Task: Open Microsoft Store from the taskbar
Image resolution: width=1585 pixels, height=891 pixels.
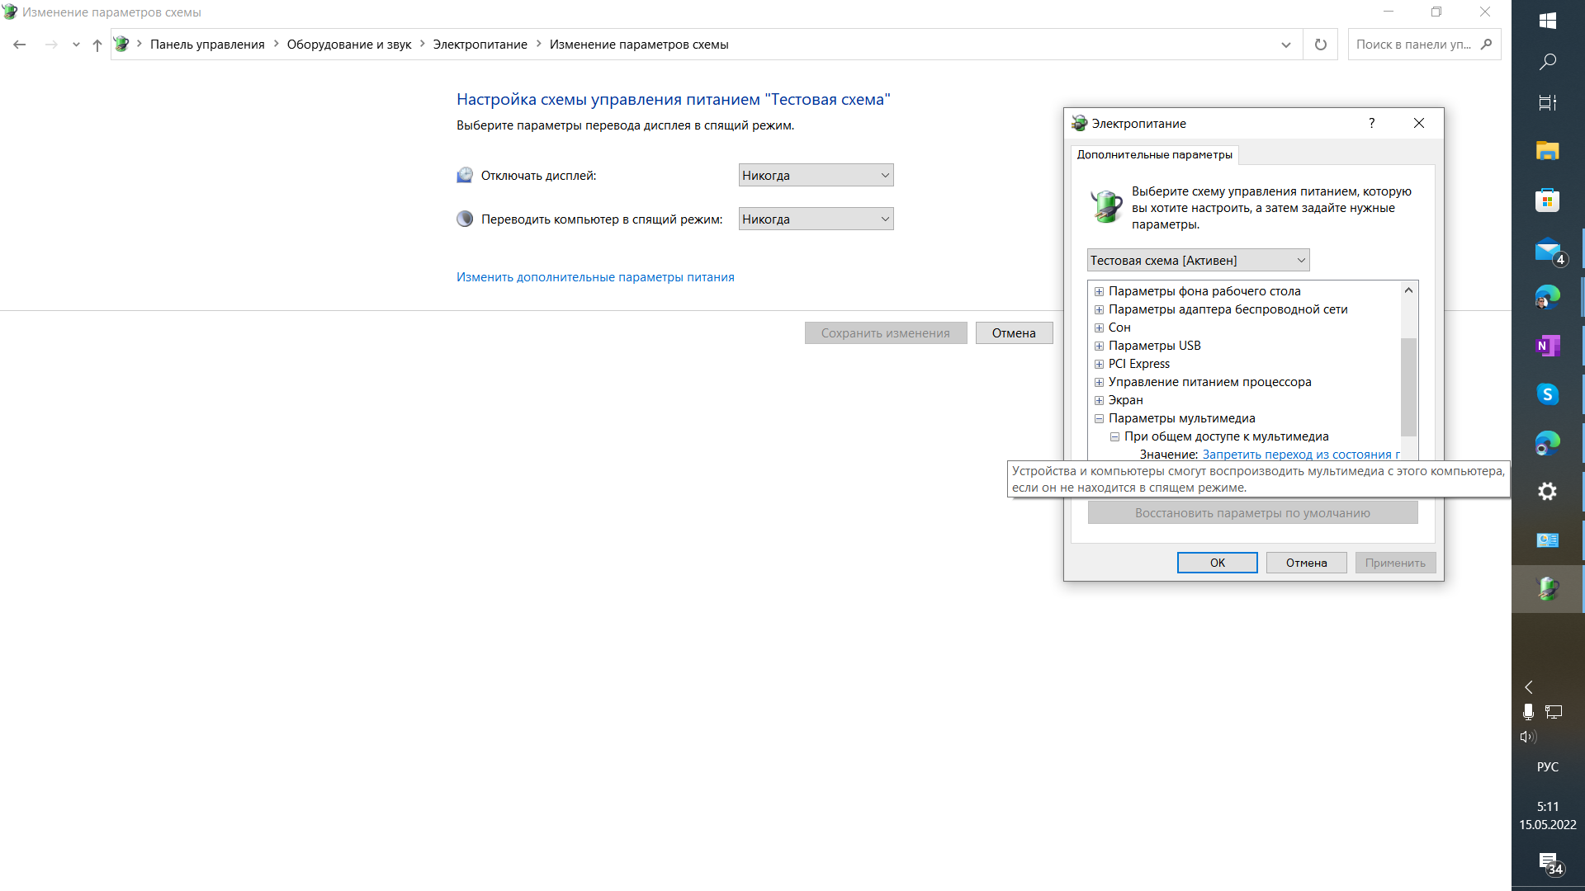Action: pyautogui.click(x=1547, y=200)
